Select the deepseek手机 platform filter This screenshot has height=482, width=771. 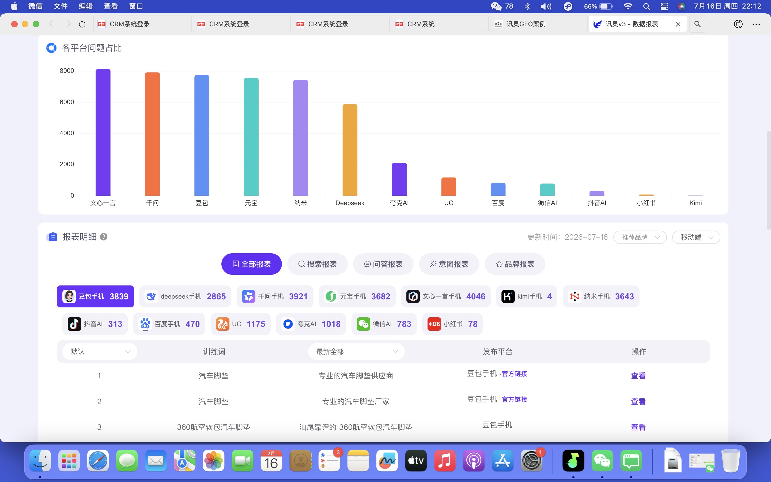point(185,296)
